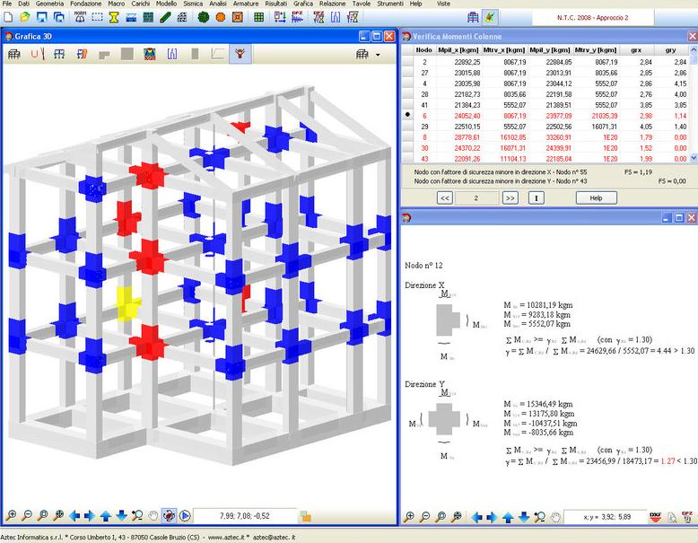Click the play button in 3D view toolbar
This screenshot has height=543, width=698.
185,516
